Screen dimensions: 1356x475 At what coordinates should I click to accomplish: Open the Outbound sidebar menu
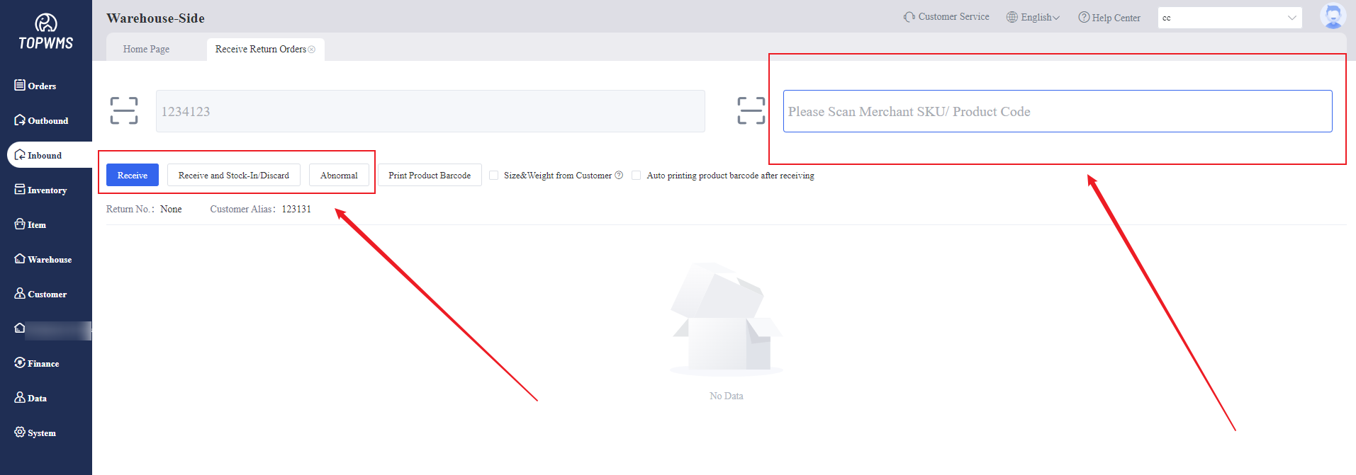pos(47,120)
